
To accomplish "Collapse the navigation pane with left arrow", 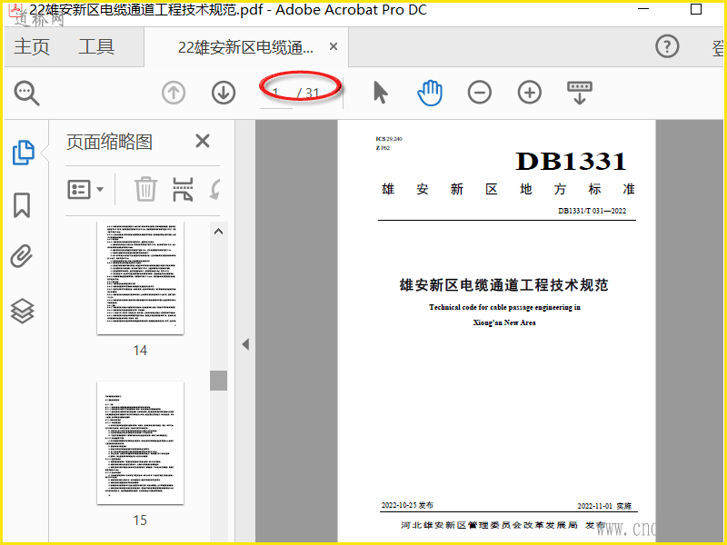I will (245, 344).
